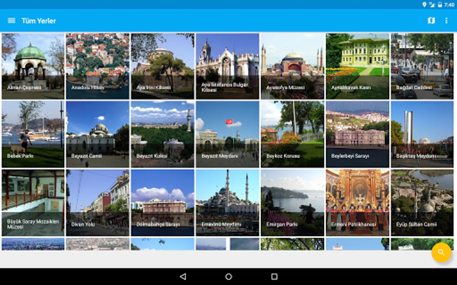Tap the Android home button

click(228, 276)
